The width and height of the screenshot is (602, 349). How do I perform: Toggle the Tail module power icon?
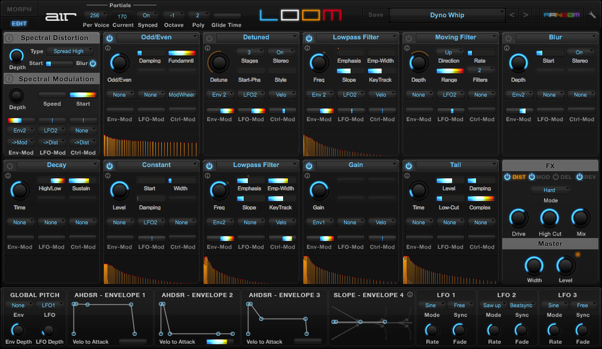(408, 166)
